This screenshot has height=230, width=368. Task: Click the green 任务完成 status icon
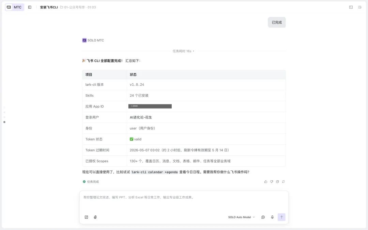pyautogui.click(x=84, y=182)
